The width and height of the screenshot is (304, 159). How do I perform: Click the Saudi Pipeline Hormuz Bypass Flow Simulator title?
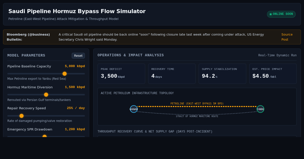point(77,11)
